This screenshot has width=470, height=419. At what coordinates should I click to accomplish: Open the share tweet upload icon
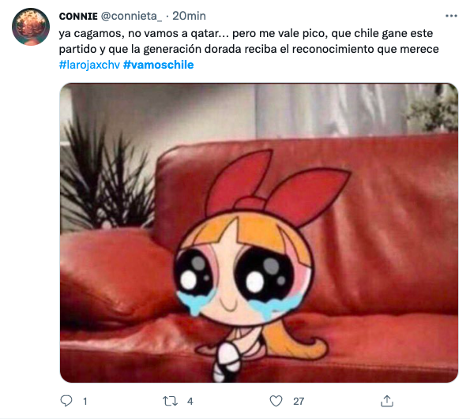(387, 401)
